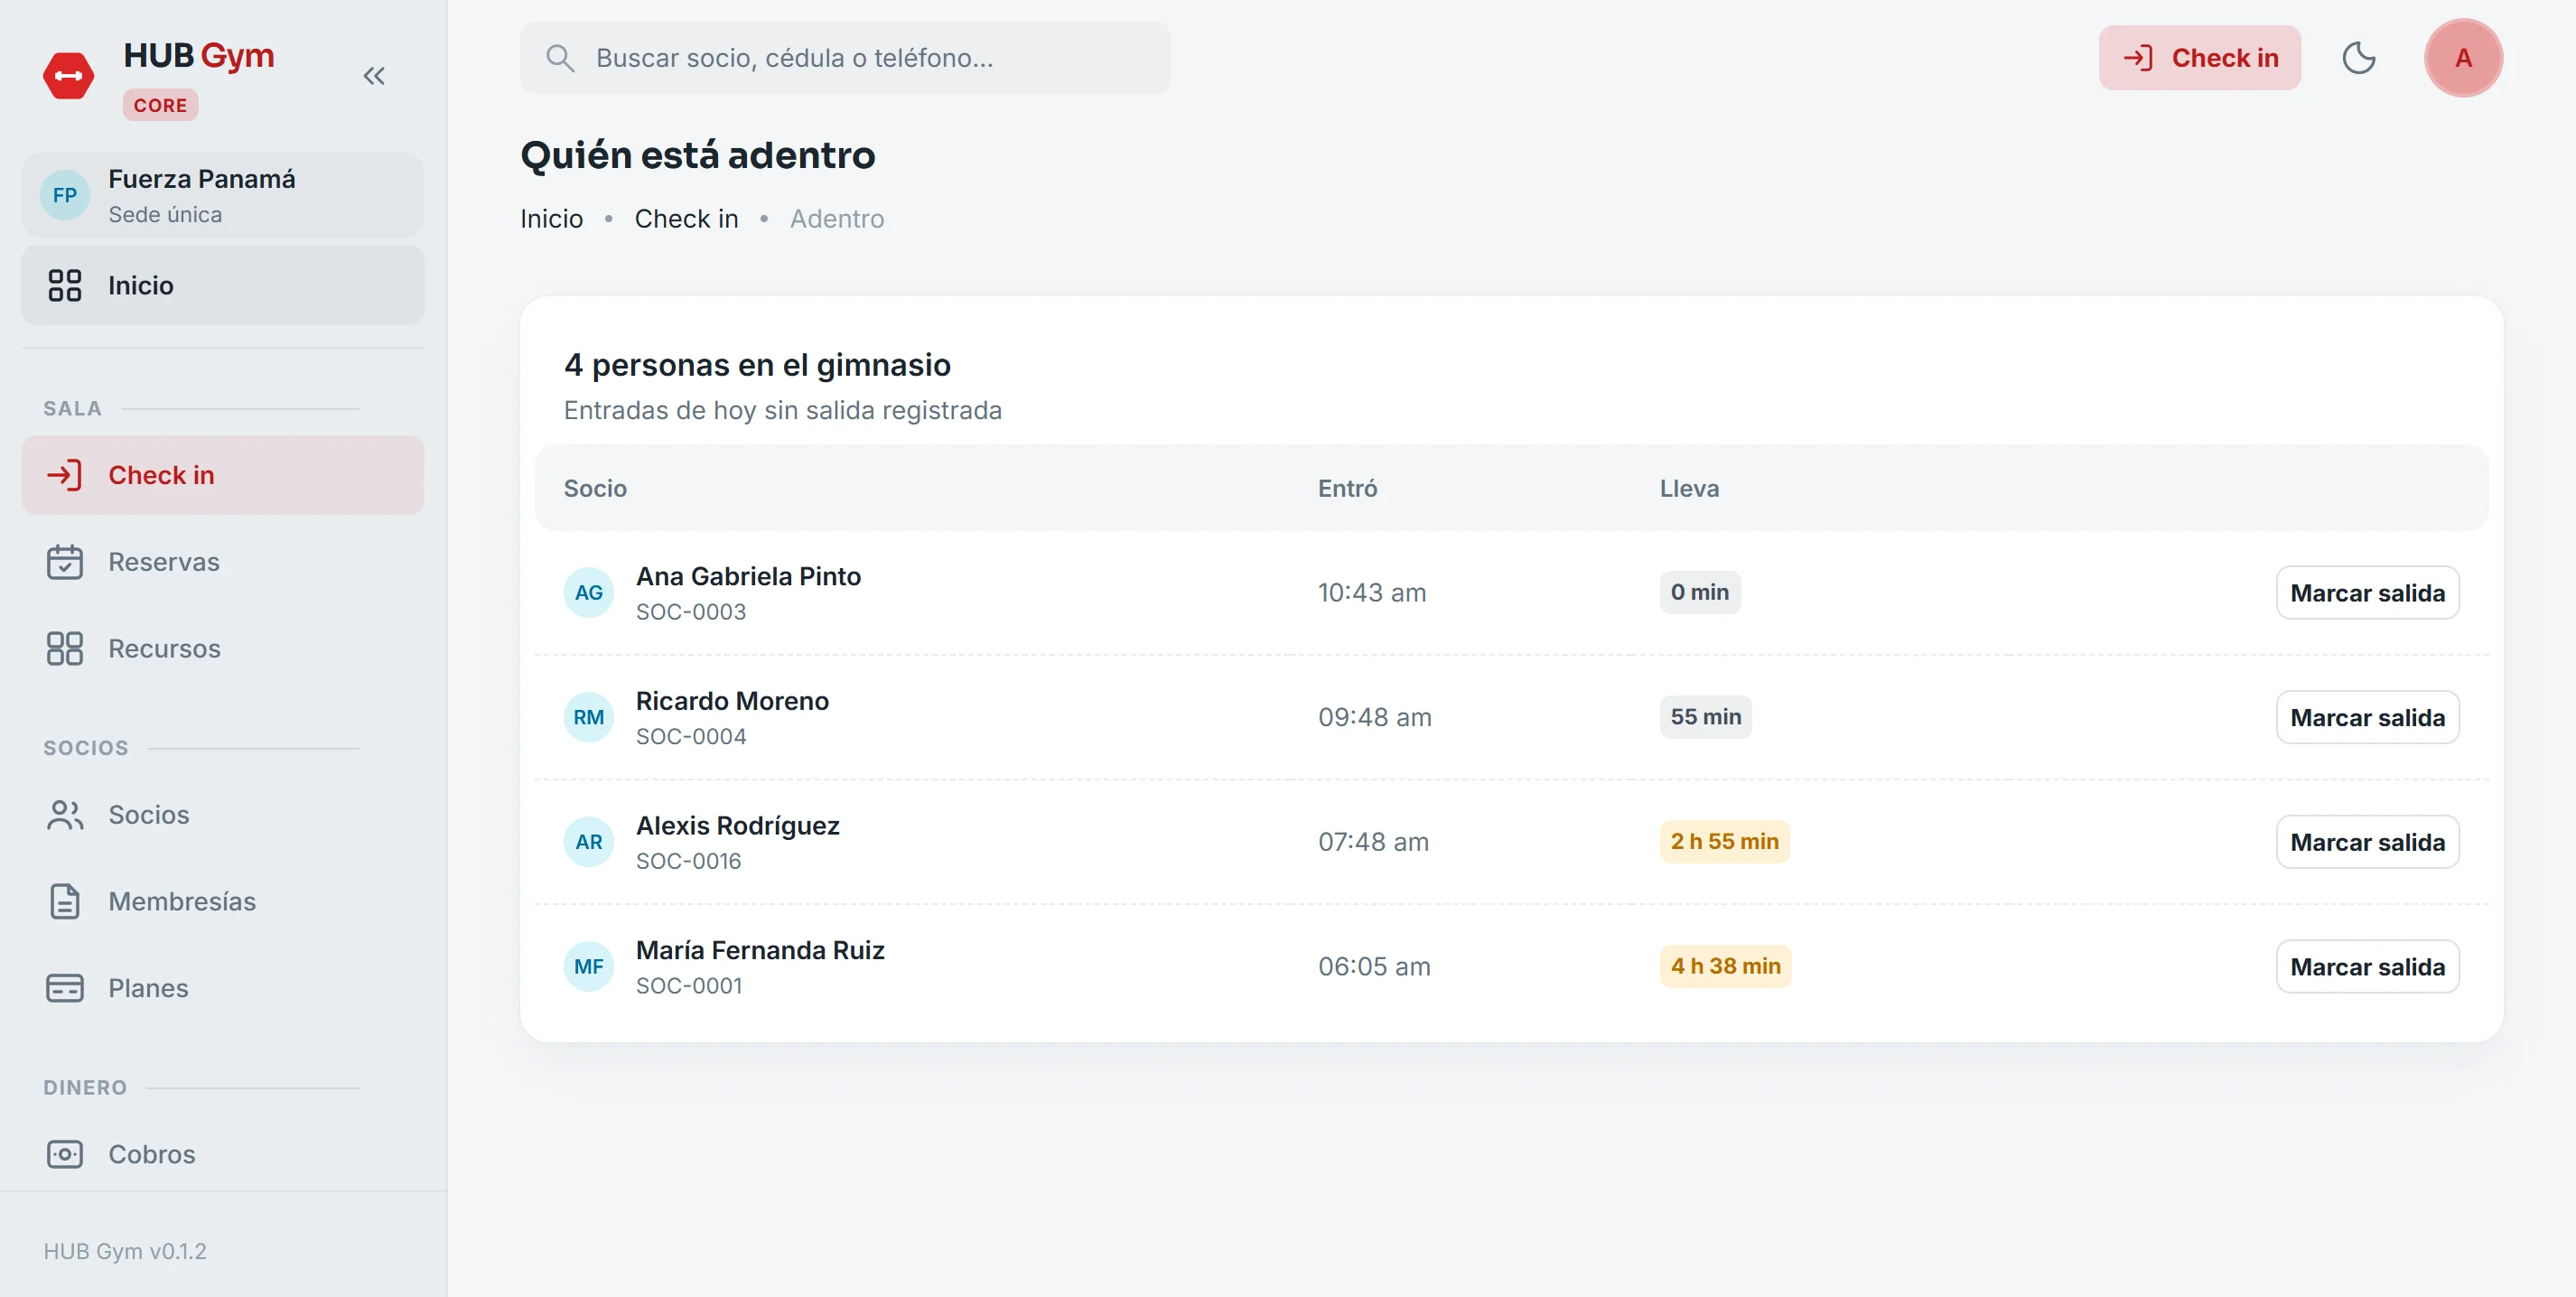
Task: Click the Inicio grid icon in sidebar
Action: [65, 285]
